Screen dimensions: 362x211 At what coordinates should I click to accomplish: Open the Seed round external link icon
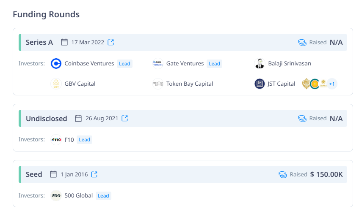94,174
